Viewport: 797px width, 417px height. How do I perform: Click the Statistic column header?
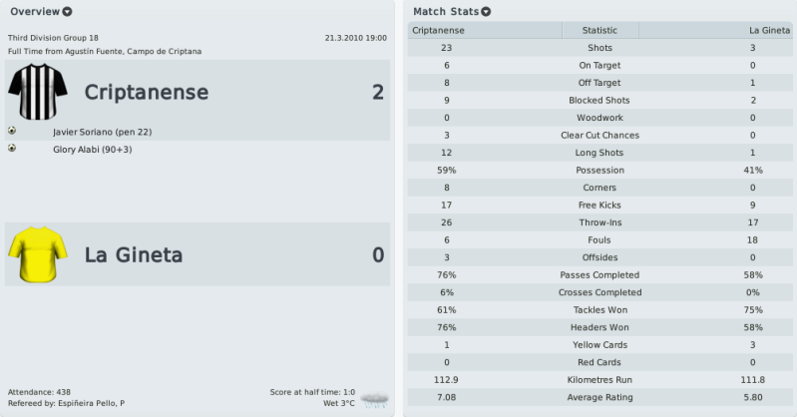(599, 30)
